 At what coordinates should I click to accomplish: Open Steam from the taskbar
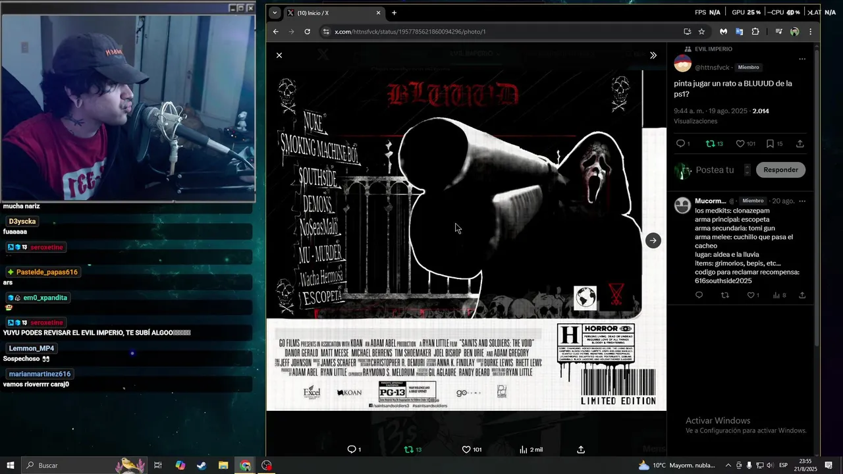coord(202,465)
